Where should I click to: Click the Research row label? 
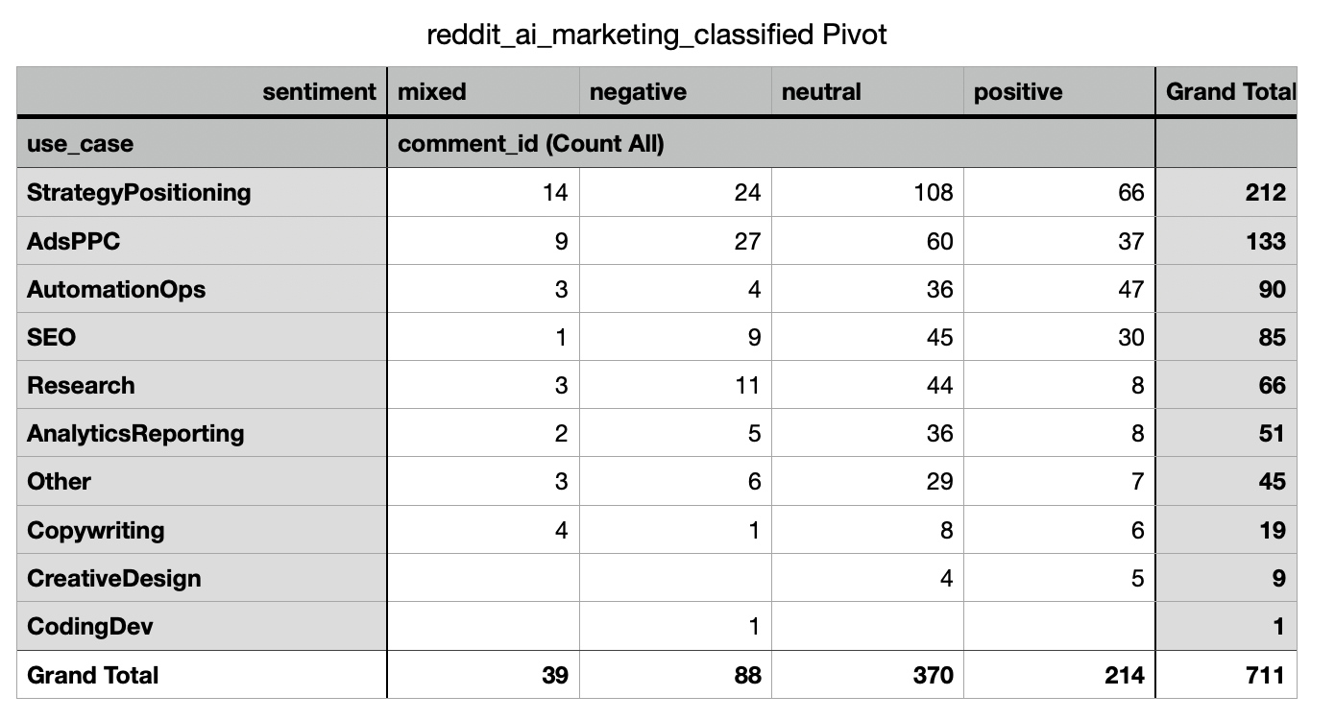tap(81, 385)
